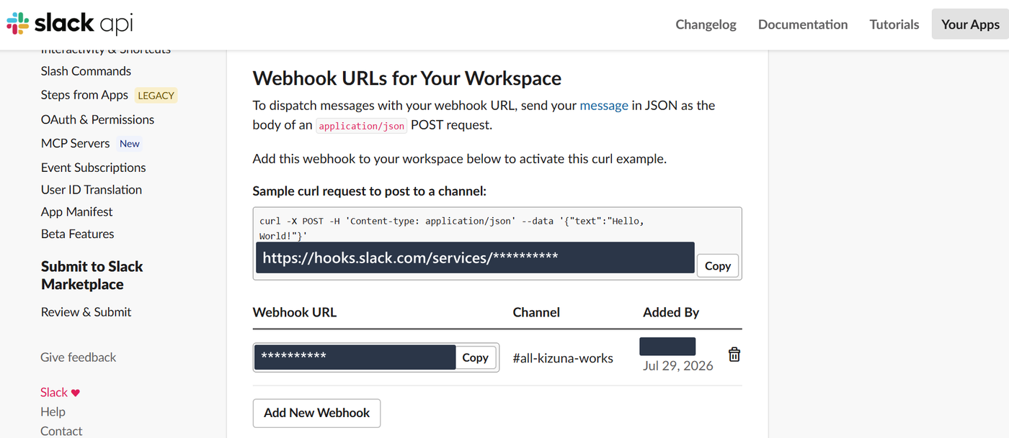Image resolution: width=1009 pixels, height=438 pixels.
Task: Click the sample curl code block
Action: pos(497,243)
